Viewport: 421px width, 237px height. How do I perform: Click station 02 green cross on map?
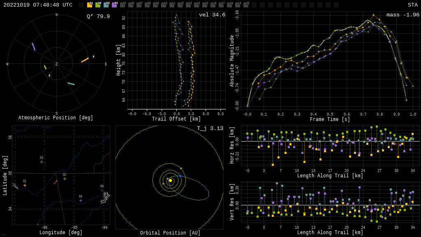coord(65,179)
